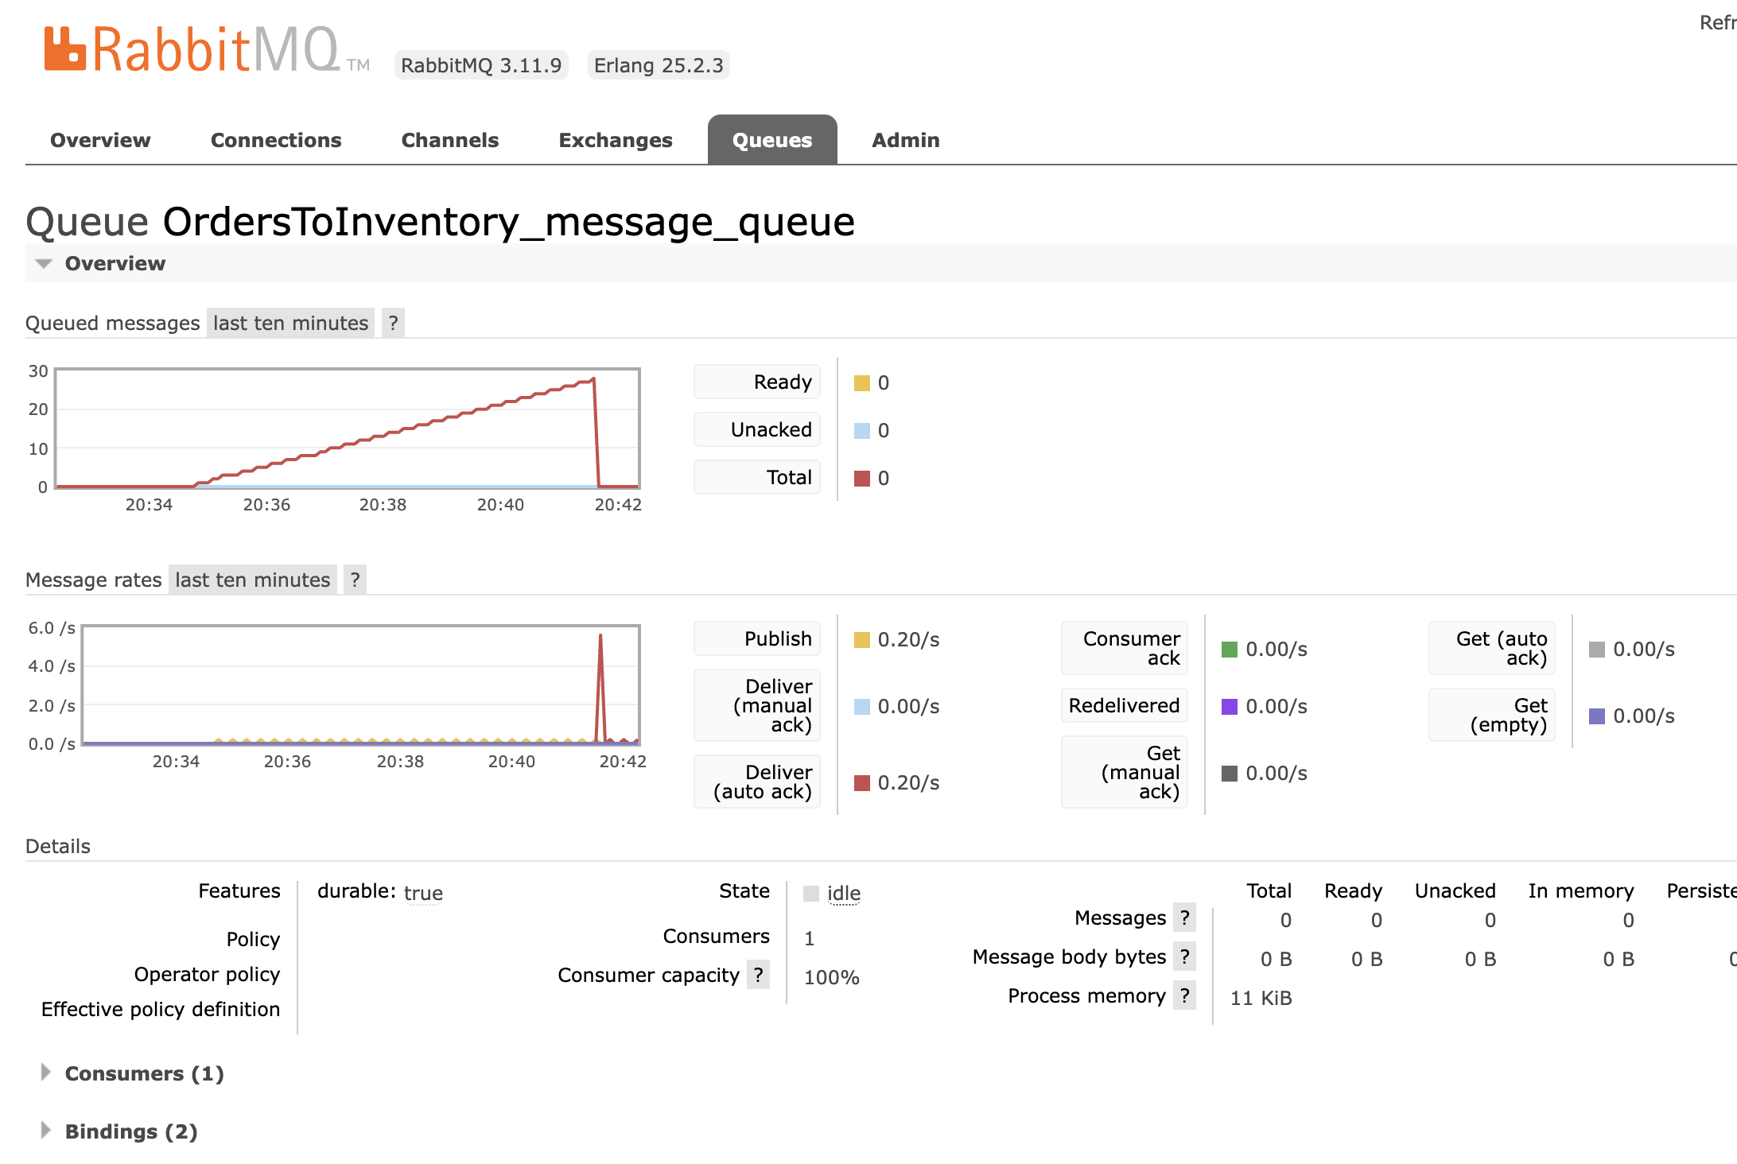This screenshot has height=1164, width=1737.
Task: Change Queued messages time range selector
Action: [291, 323]
